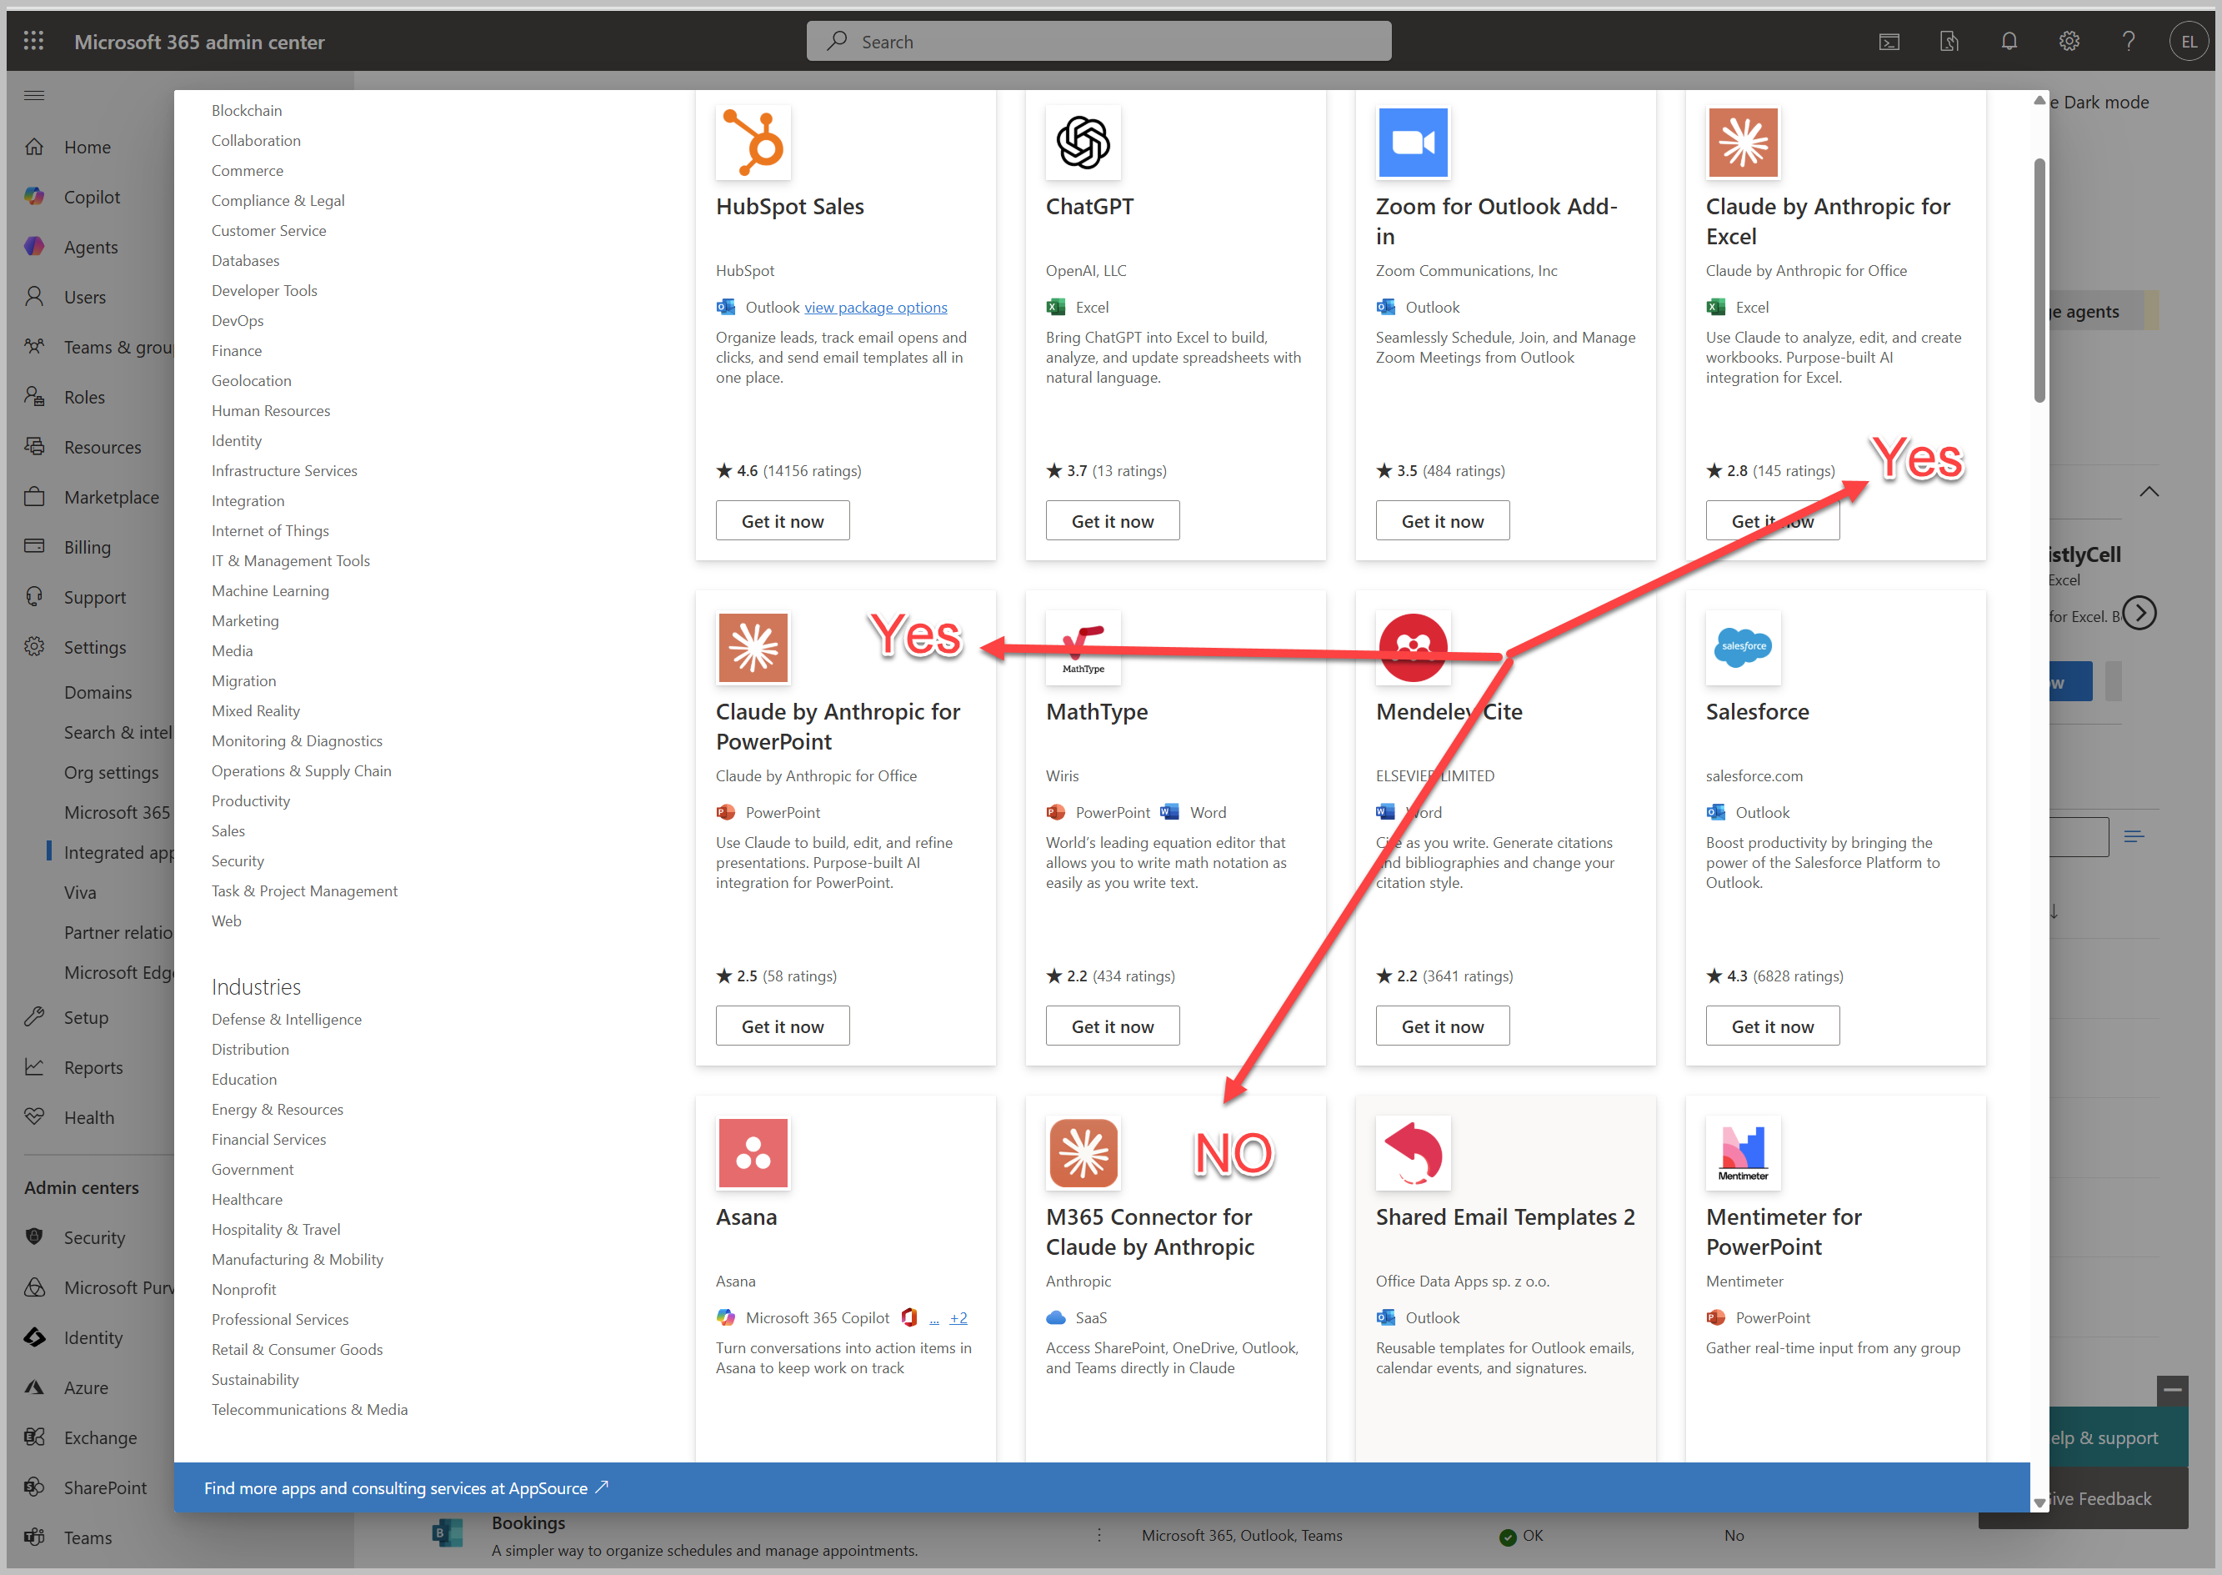
Task: Open Org settings under Settings
Action: [112, 772]
